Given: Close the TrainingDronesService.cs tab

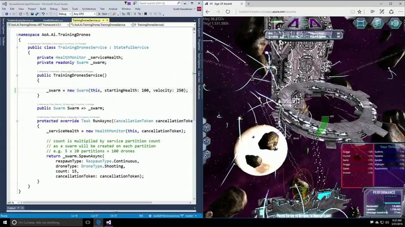Looking at the screenshot, I should [107, 20].
